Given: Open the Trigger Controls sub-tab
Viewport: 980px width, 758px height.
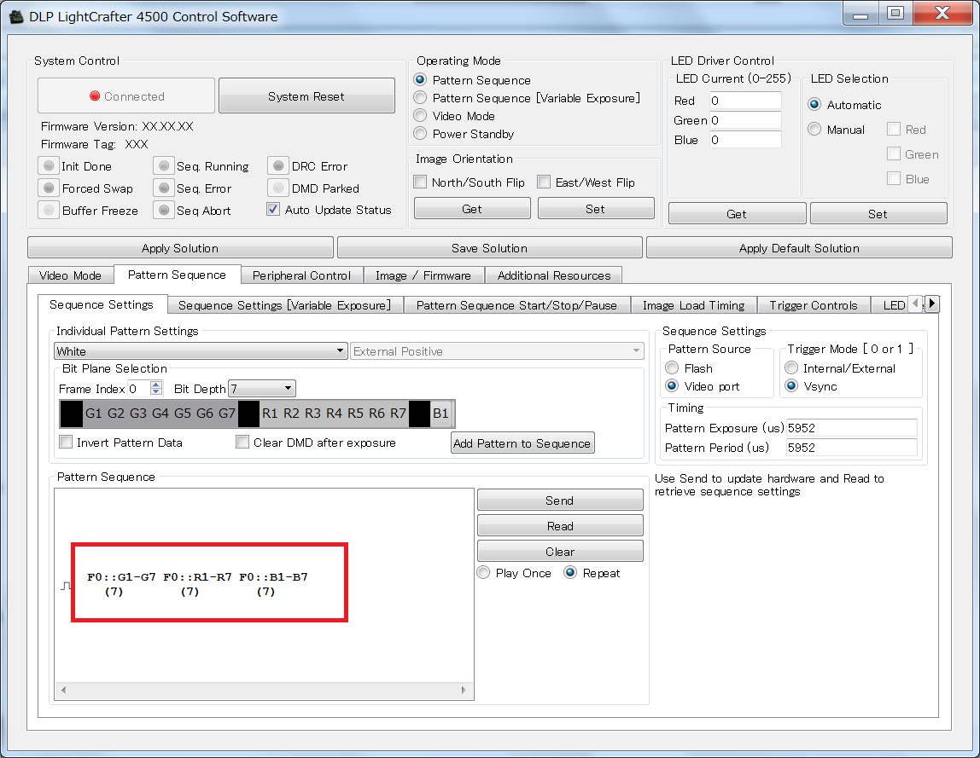Looking at the screenshot, I should 814,304.
